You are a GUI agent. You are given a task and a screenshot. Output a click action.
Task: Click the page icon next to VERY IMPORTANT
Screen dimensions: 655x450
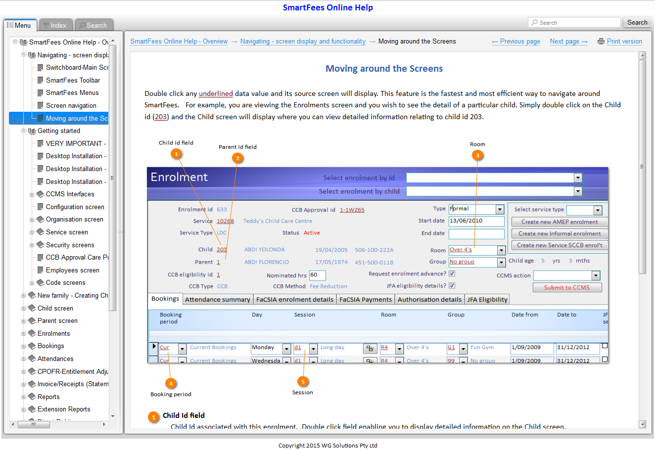40,143
